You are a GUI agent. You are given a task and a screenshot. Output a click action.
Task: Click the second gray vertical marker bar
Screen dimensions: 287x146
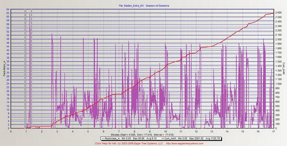point(31,68)
